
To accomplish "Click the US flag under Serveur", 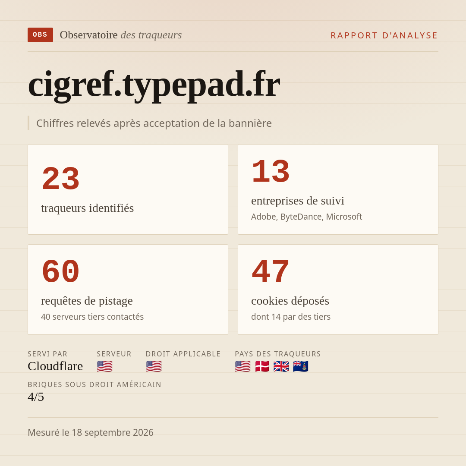I will (104, 366).
